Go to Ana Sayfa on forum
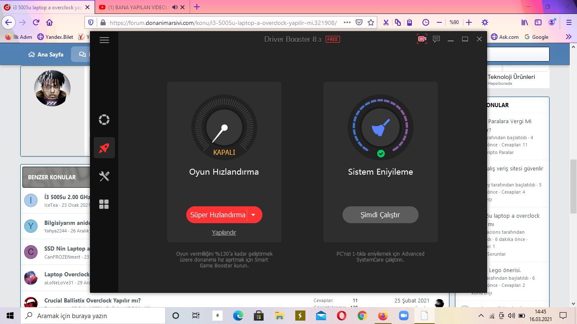The width and height of the screenshot is (577, 324). (x=46, y=54)
